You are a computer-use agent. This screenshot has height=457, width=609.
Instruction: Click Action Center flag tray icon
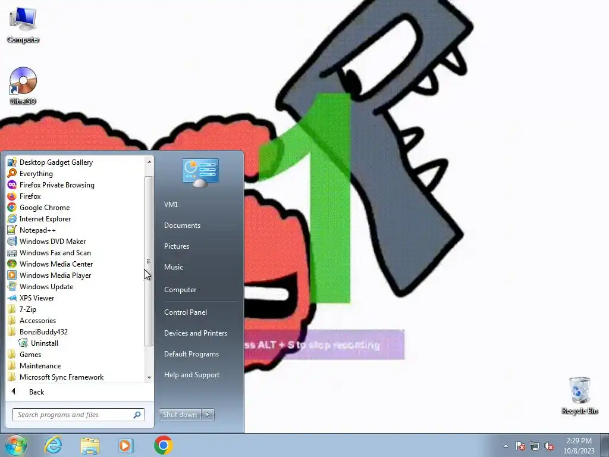tap(520, 446)
